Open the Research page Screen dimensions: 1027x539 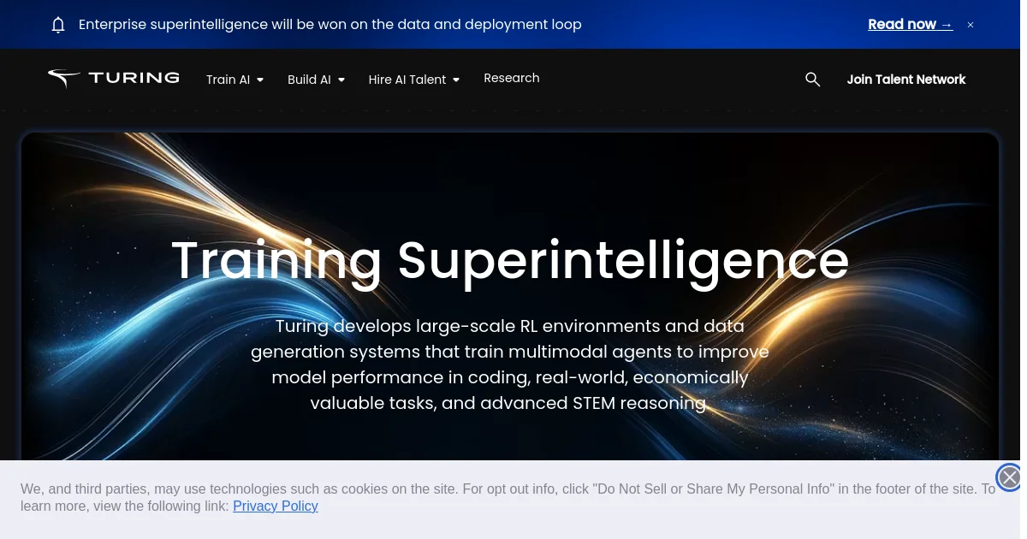(512, 78)
